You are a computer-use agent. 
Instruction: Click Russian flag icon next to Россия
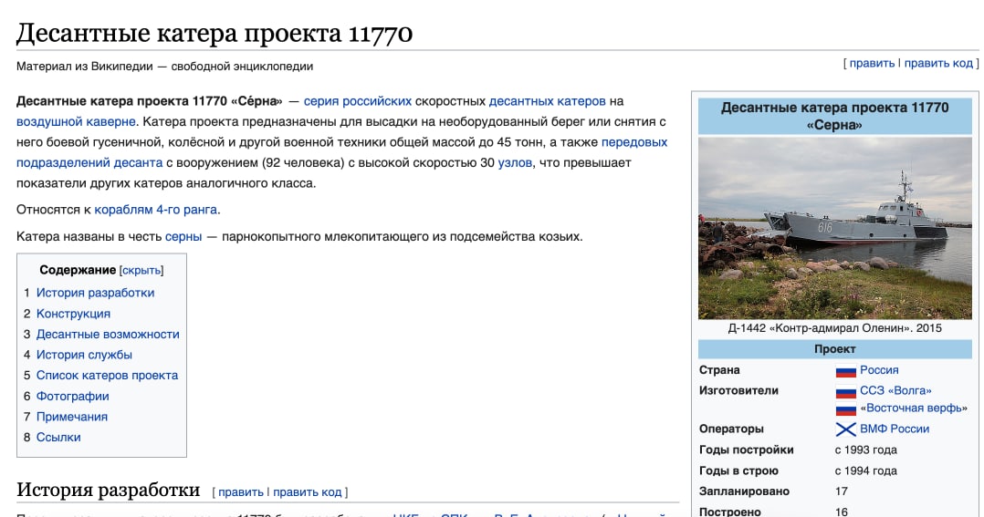click(x=845, y=371)
